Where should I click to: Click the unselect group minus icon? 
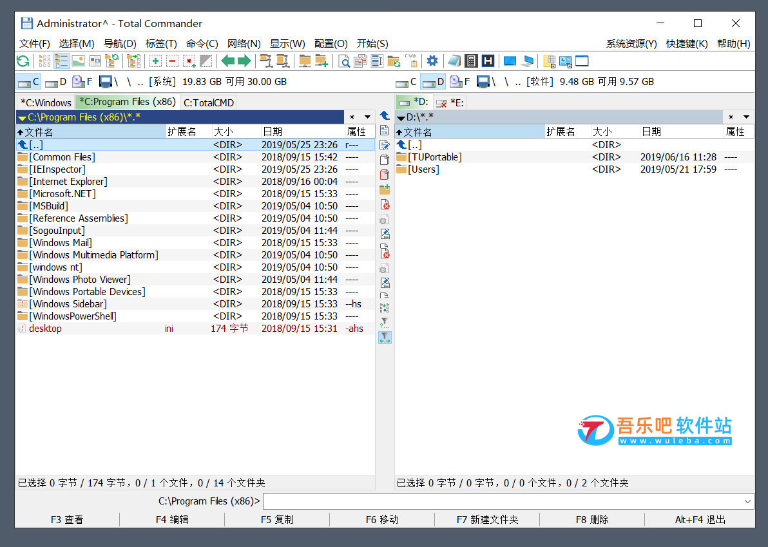point(172,61)
